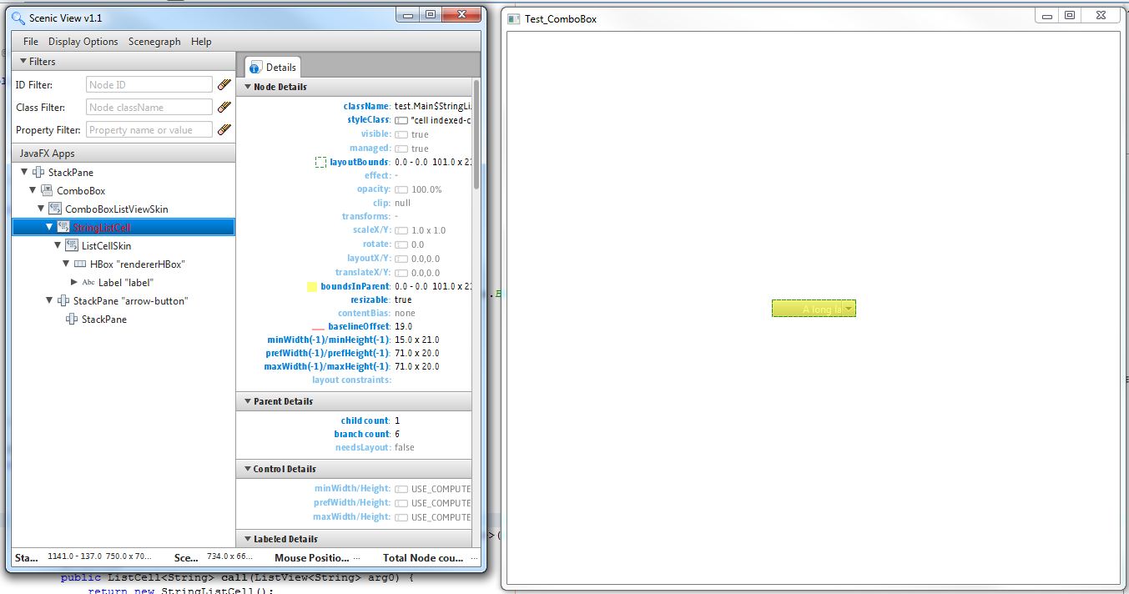Open the Display Options menu
The image size is (1129, 594).
(83, 42)
